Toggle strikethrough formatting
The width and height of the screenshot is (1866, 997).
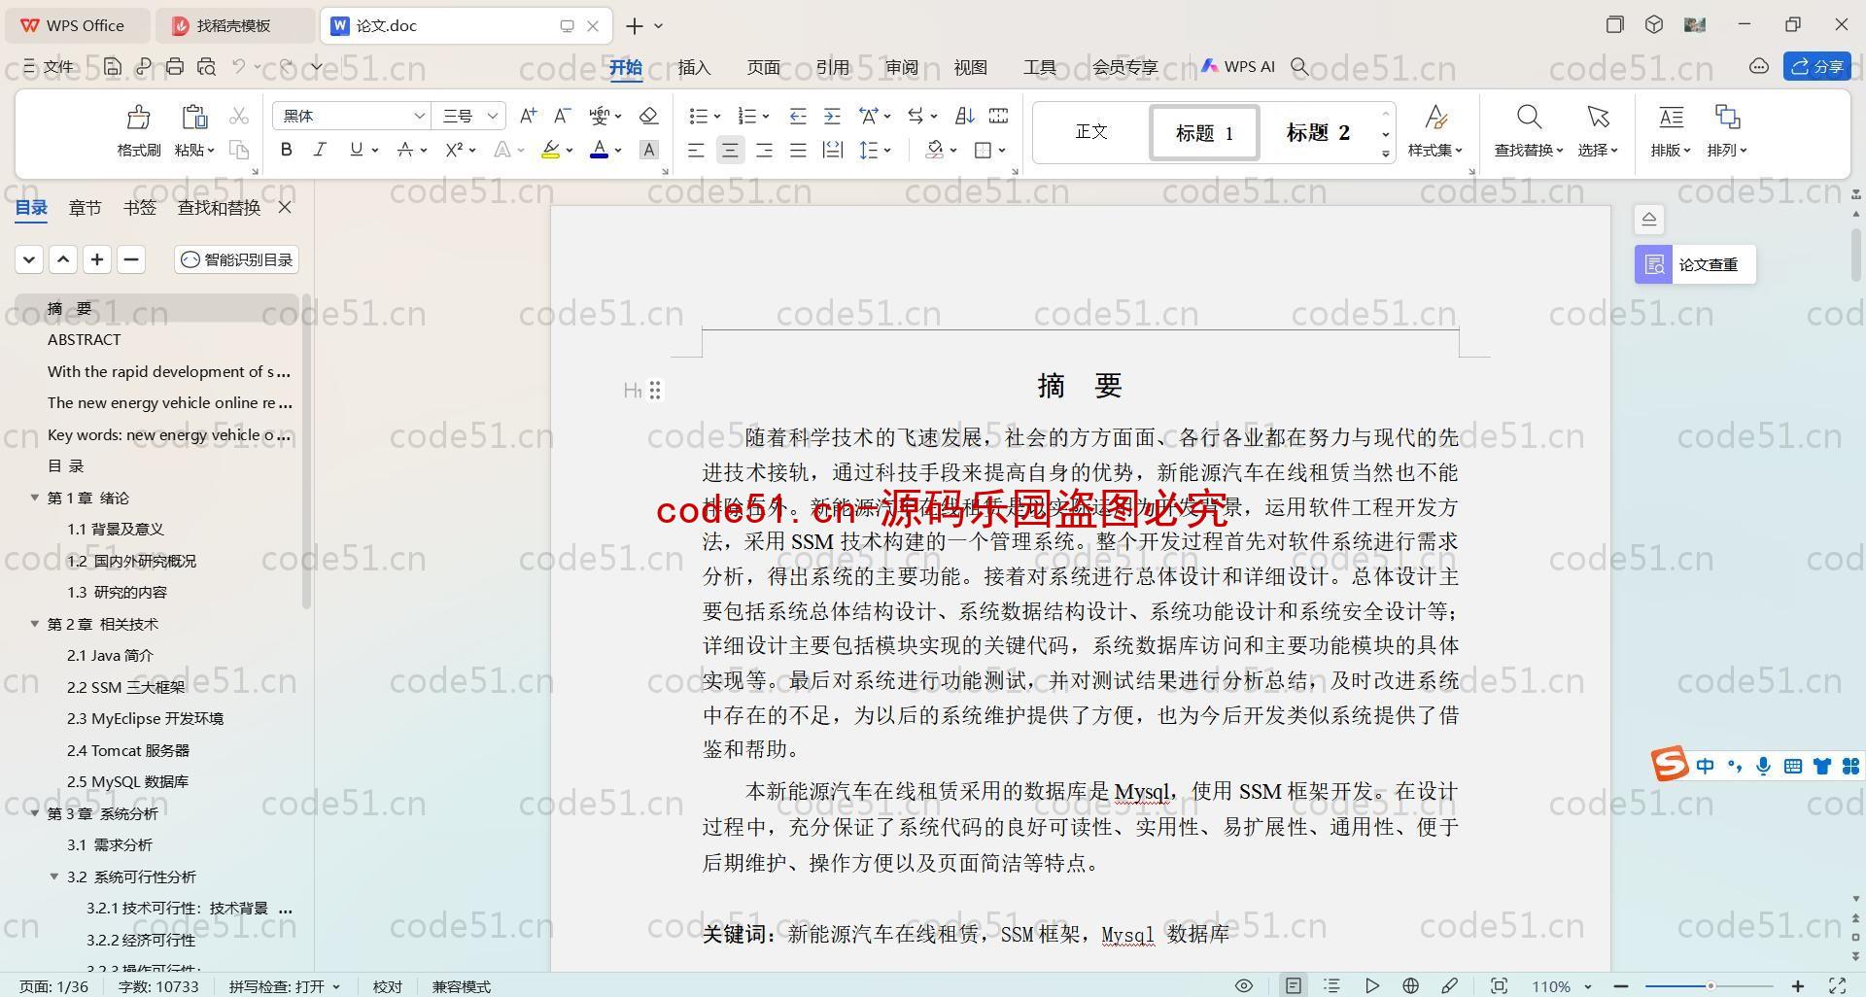(x=405, y=150)
